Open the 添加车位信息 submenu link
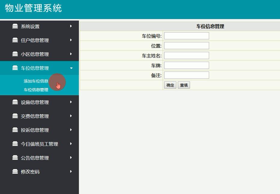Viewport: 280px width, 194px height. click(36, 81)
